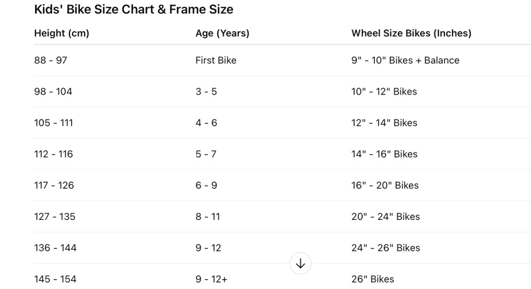Click the 16" - 20" Bikes cell
531x289 pixels.
385,185
